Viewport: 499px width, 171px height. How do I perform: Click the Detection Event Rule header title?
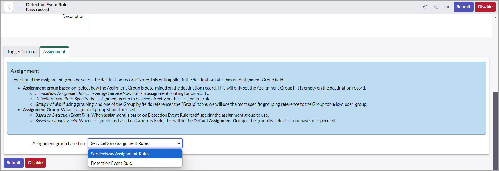coord(47,5)
